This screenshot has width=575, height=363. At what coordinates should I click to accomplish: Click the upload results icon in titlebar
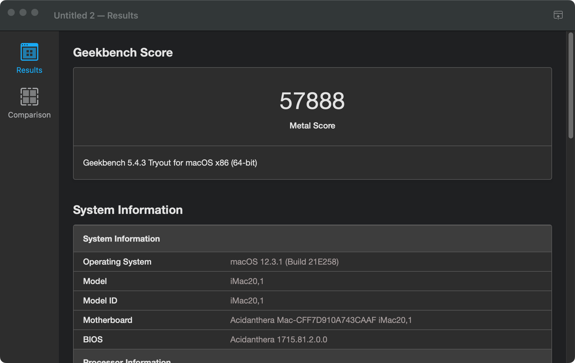point(558,15)
